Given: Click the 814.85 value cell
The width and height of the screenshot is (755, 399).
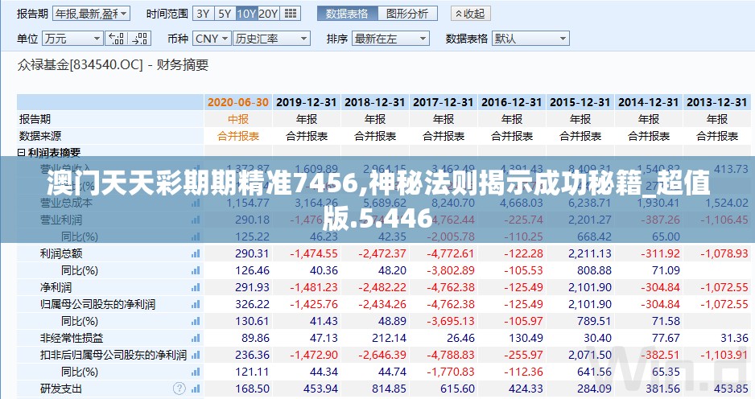Looking at the screenshot, I should tap(389, 389).
